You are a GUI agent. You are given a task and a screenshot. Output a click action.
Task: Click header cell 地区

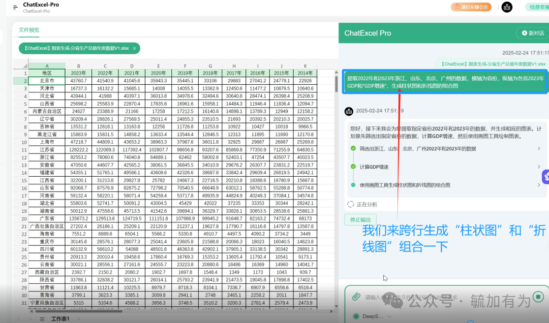pyautogui.click(x=47, y=73)
